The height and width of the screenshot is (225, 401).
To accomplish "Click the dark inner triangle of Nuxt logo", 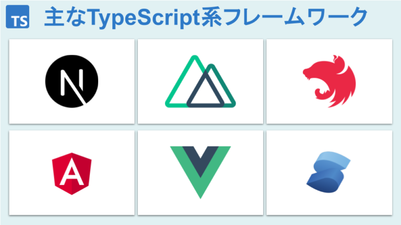I will 205,92.
